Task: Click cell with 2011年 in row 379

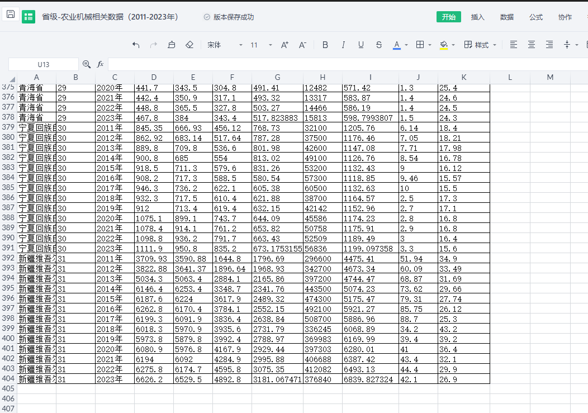Action: click(x=115, y=128)
